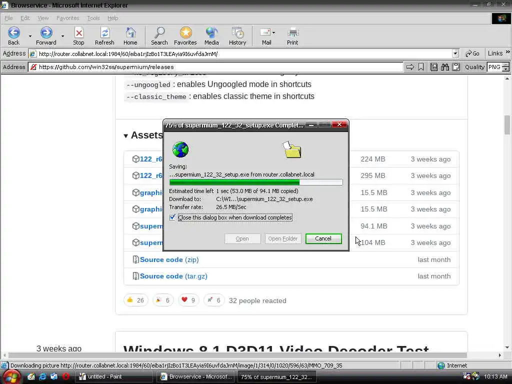Click the Go button beside address bar
Viewport: 512px width, 384px height.
click(x=472, y=53)
